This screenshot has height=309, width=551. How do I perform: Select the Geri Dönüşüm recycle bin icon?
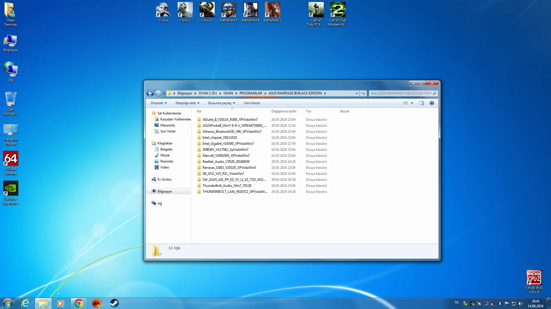tap(11, 104)
